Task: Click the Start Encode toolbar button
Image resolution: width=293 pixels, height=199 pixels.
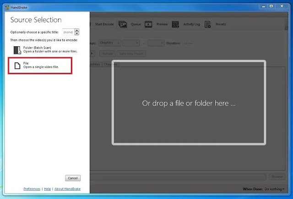Action: pos(104,24)
